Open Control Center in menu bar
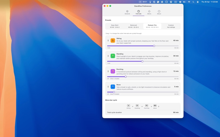220x137 pixels. 198,2
